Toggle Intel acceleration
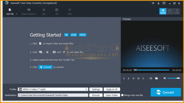The height and width of the screenshot is (103, 184). (170, 11)
